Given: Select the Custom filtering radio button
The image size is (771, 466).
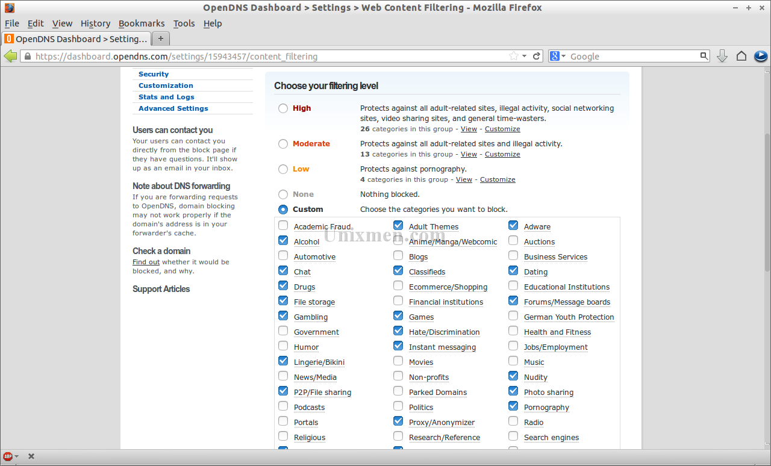Looking at the screenshot, I should coord(283,210).
